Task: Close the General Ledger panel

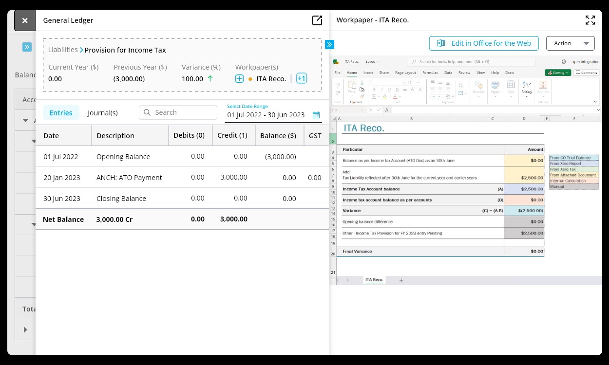Action: [25, 20]
